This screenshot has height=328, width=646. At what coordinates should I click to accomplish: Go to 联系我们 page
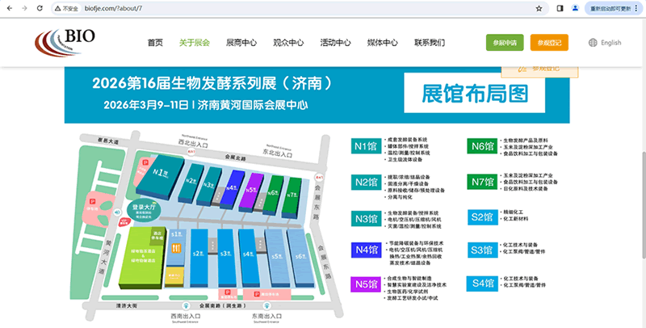[429, 43]
